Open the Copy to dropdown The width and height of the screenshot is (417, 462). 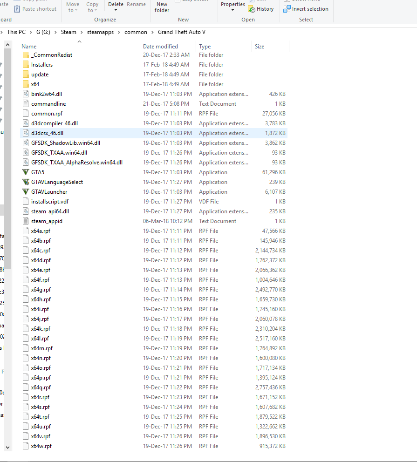pos(92,7)
